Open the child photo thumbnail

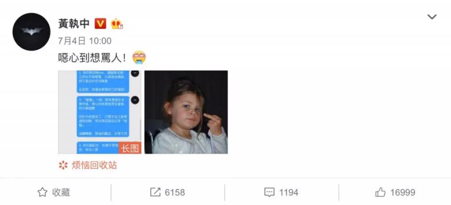(x=186, y=112)
